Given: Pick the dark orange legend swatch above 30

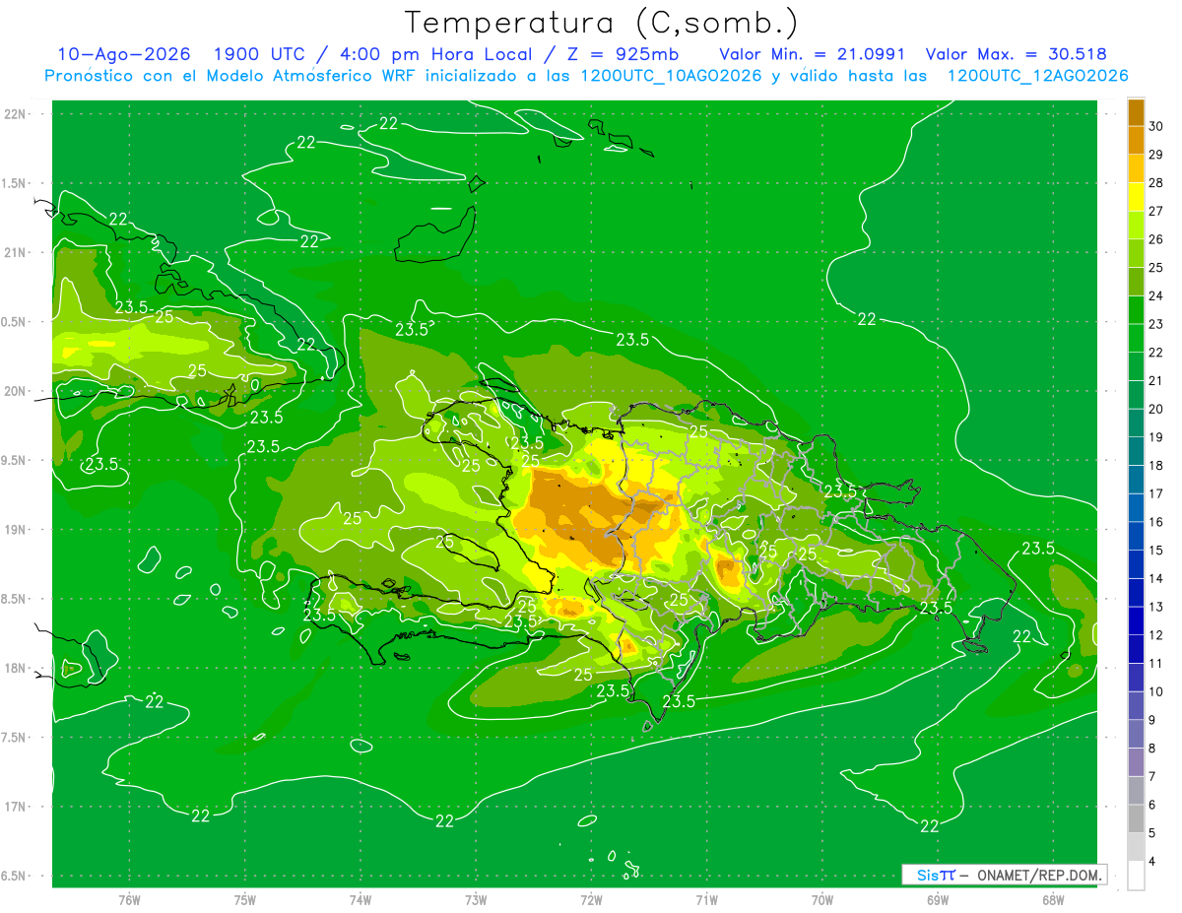Looking at the screenshot, I should pyautogui.click(x=1136, y=112).
